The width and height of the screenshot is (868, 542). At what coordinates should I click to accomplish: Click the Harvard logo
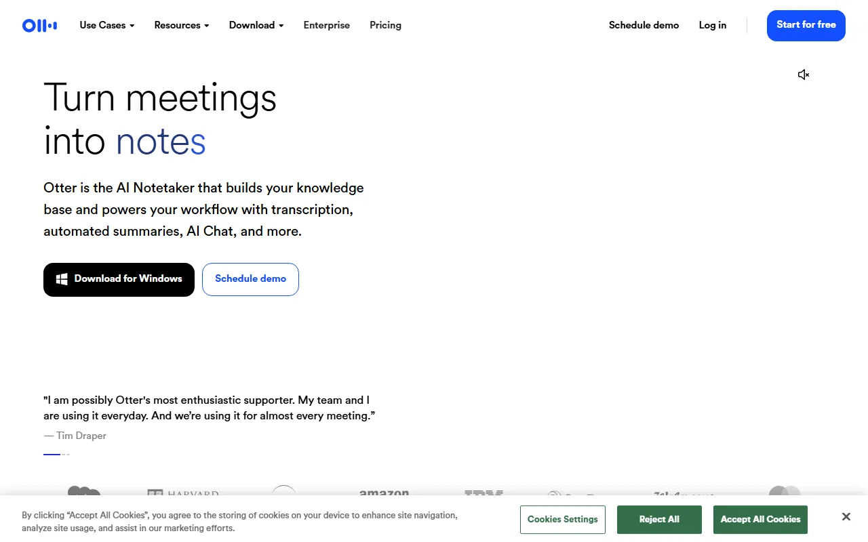[x=183, y=494]
